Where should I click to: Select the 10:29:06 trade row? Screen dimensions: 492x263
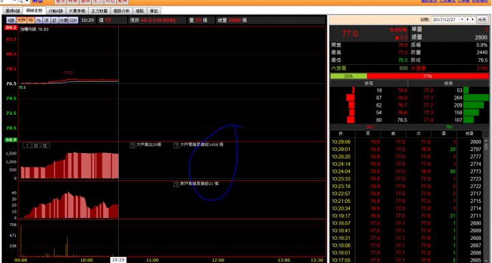tap(407, 142)
